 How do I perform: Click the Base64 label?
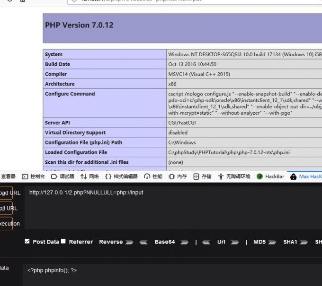point(165,242)
